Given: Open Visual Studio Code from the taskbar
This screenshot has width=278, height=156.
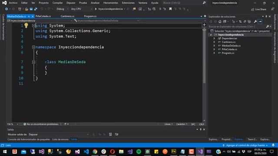Looking at the screenshot, I should [86, 152].
